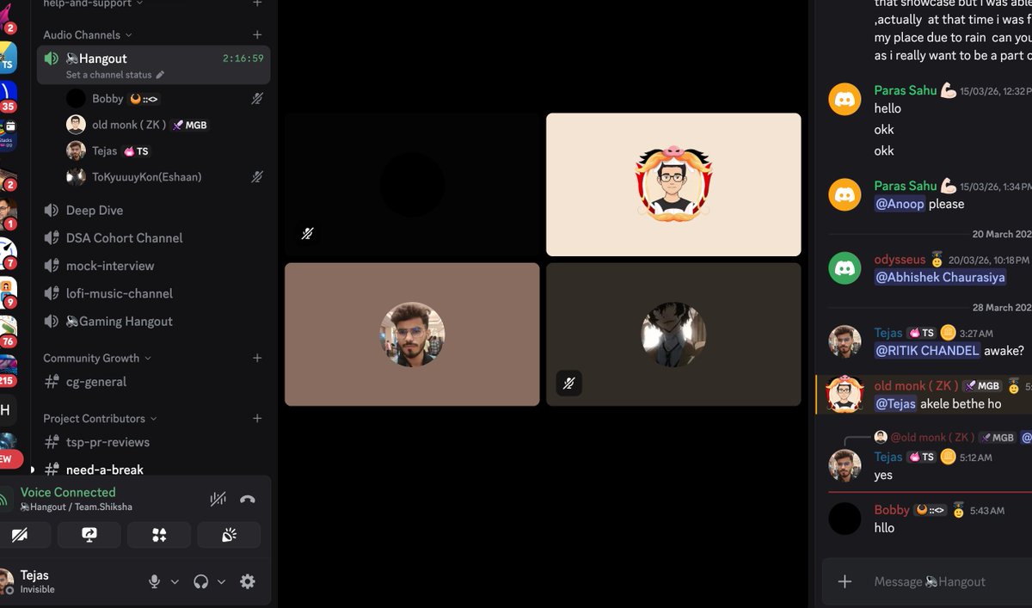Click the muted mic icon beside ToKyuuuyKon(Eshaan)
Image resolution: width=1032 pixels, height=608 pixels.
256,176
